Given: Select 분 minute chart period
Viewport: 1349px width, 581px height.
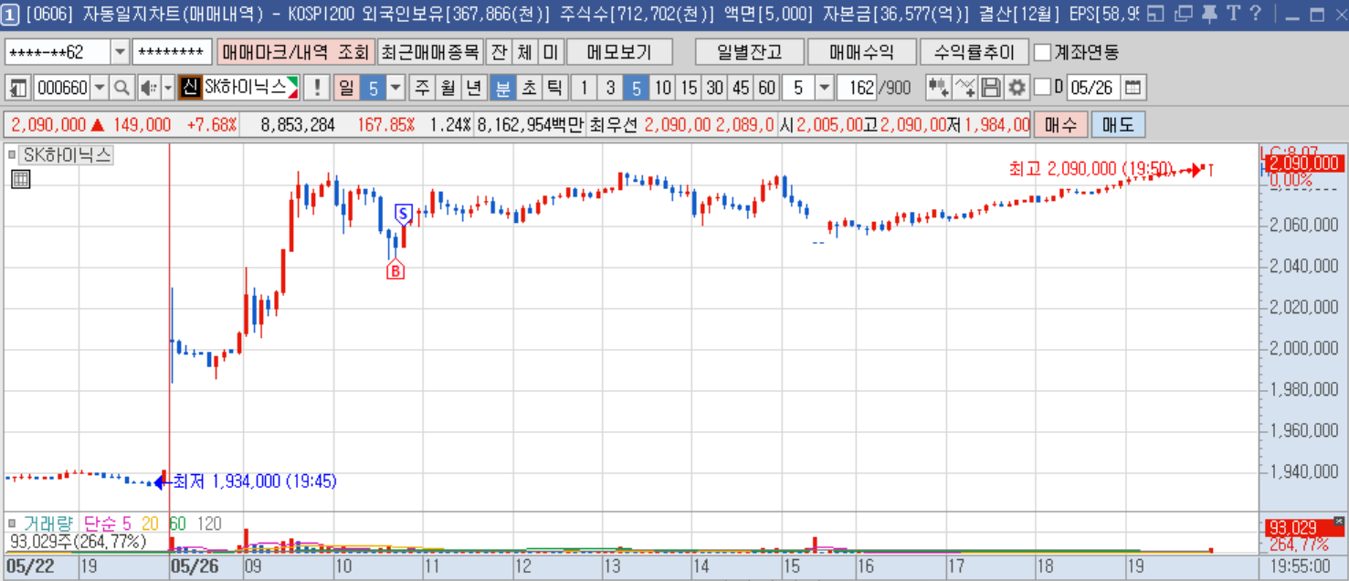Looking at the screenshot, I should tap(503, 88).
